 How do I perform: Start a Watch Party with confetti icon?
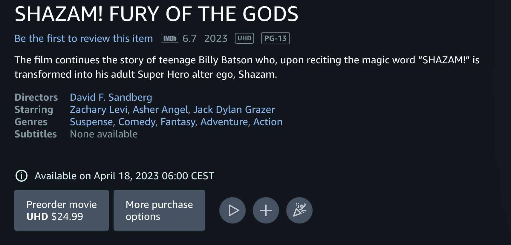pos(299,210)
